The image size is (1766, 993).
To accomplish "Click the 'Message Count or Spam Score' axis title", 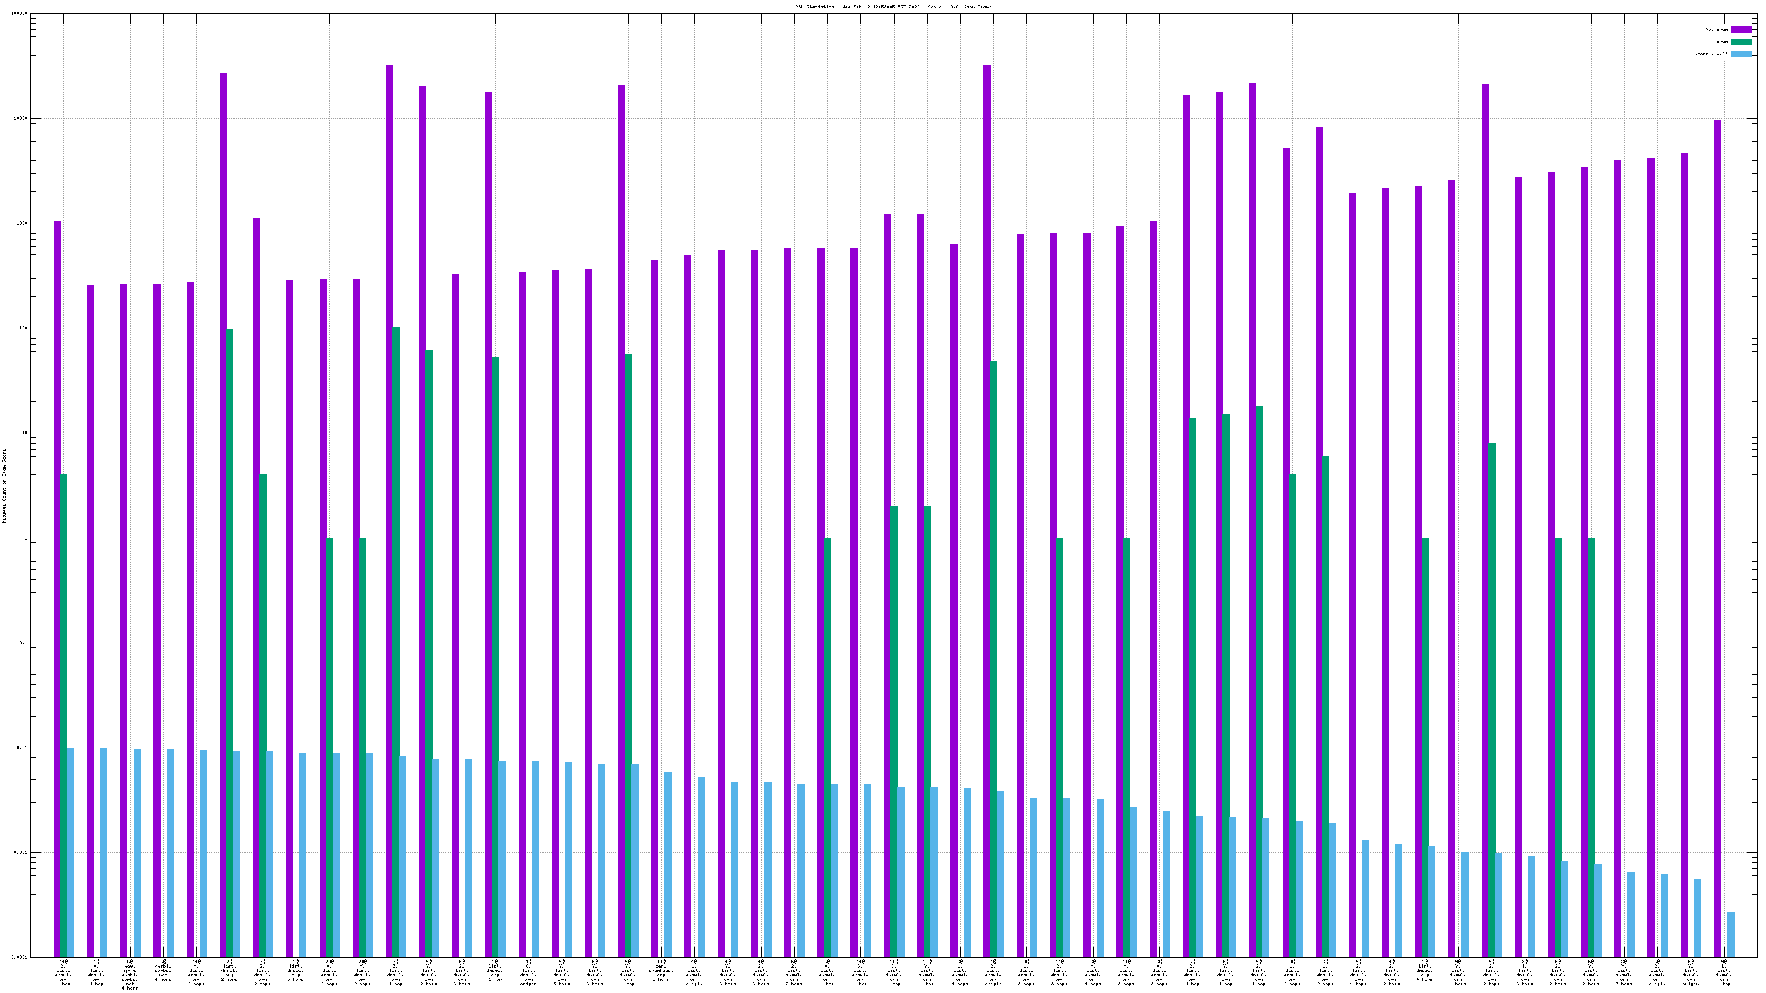I will [4, 486].
